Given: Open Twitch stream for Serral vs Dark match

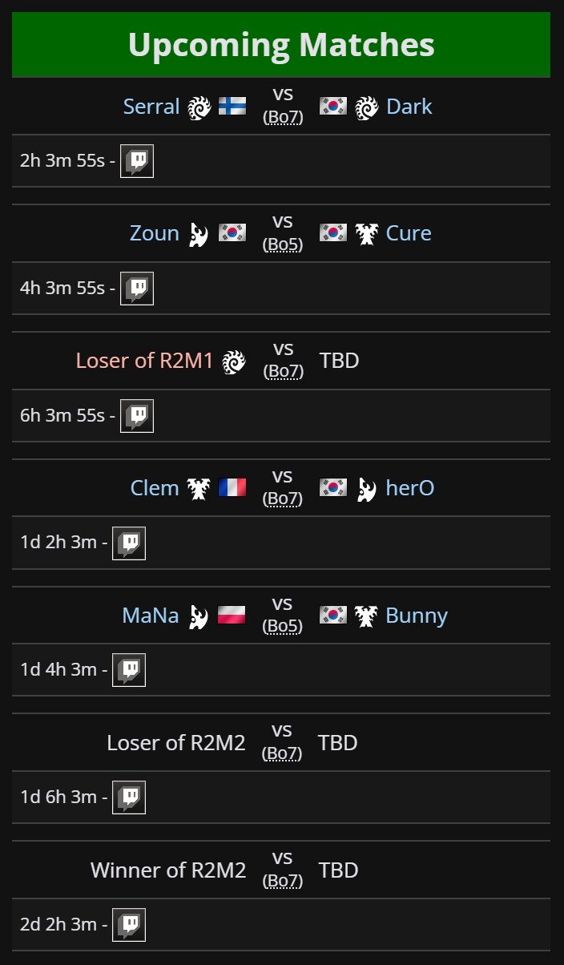Looking at the screenshot, I should point(137,161).
